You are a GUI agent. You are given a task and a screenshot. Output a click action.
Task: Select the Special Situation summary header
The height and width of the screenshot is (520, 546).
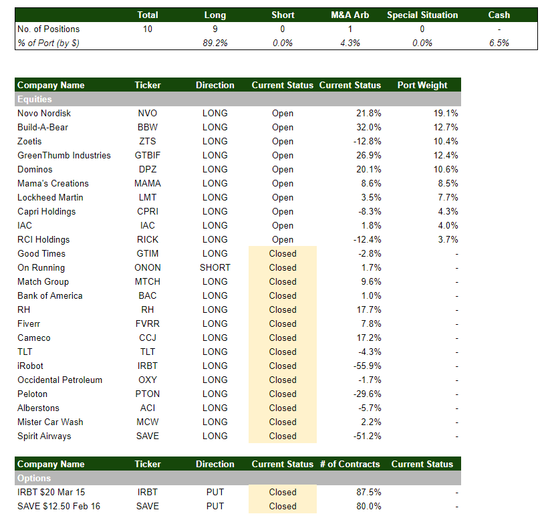pos(422,15)
